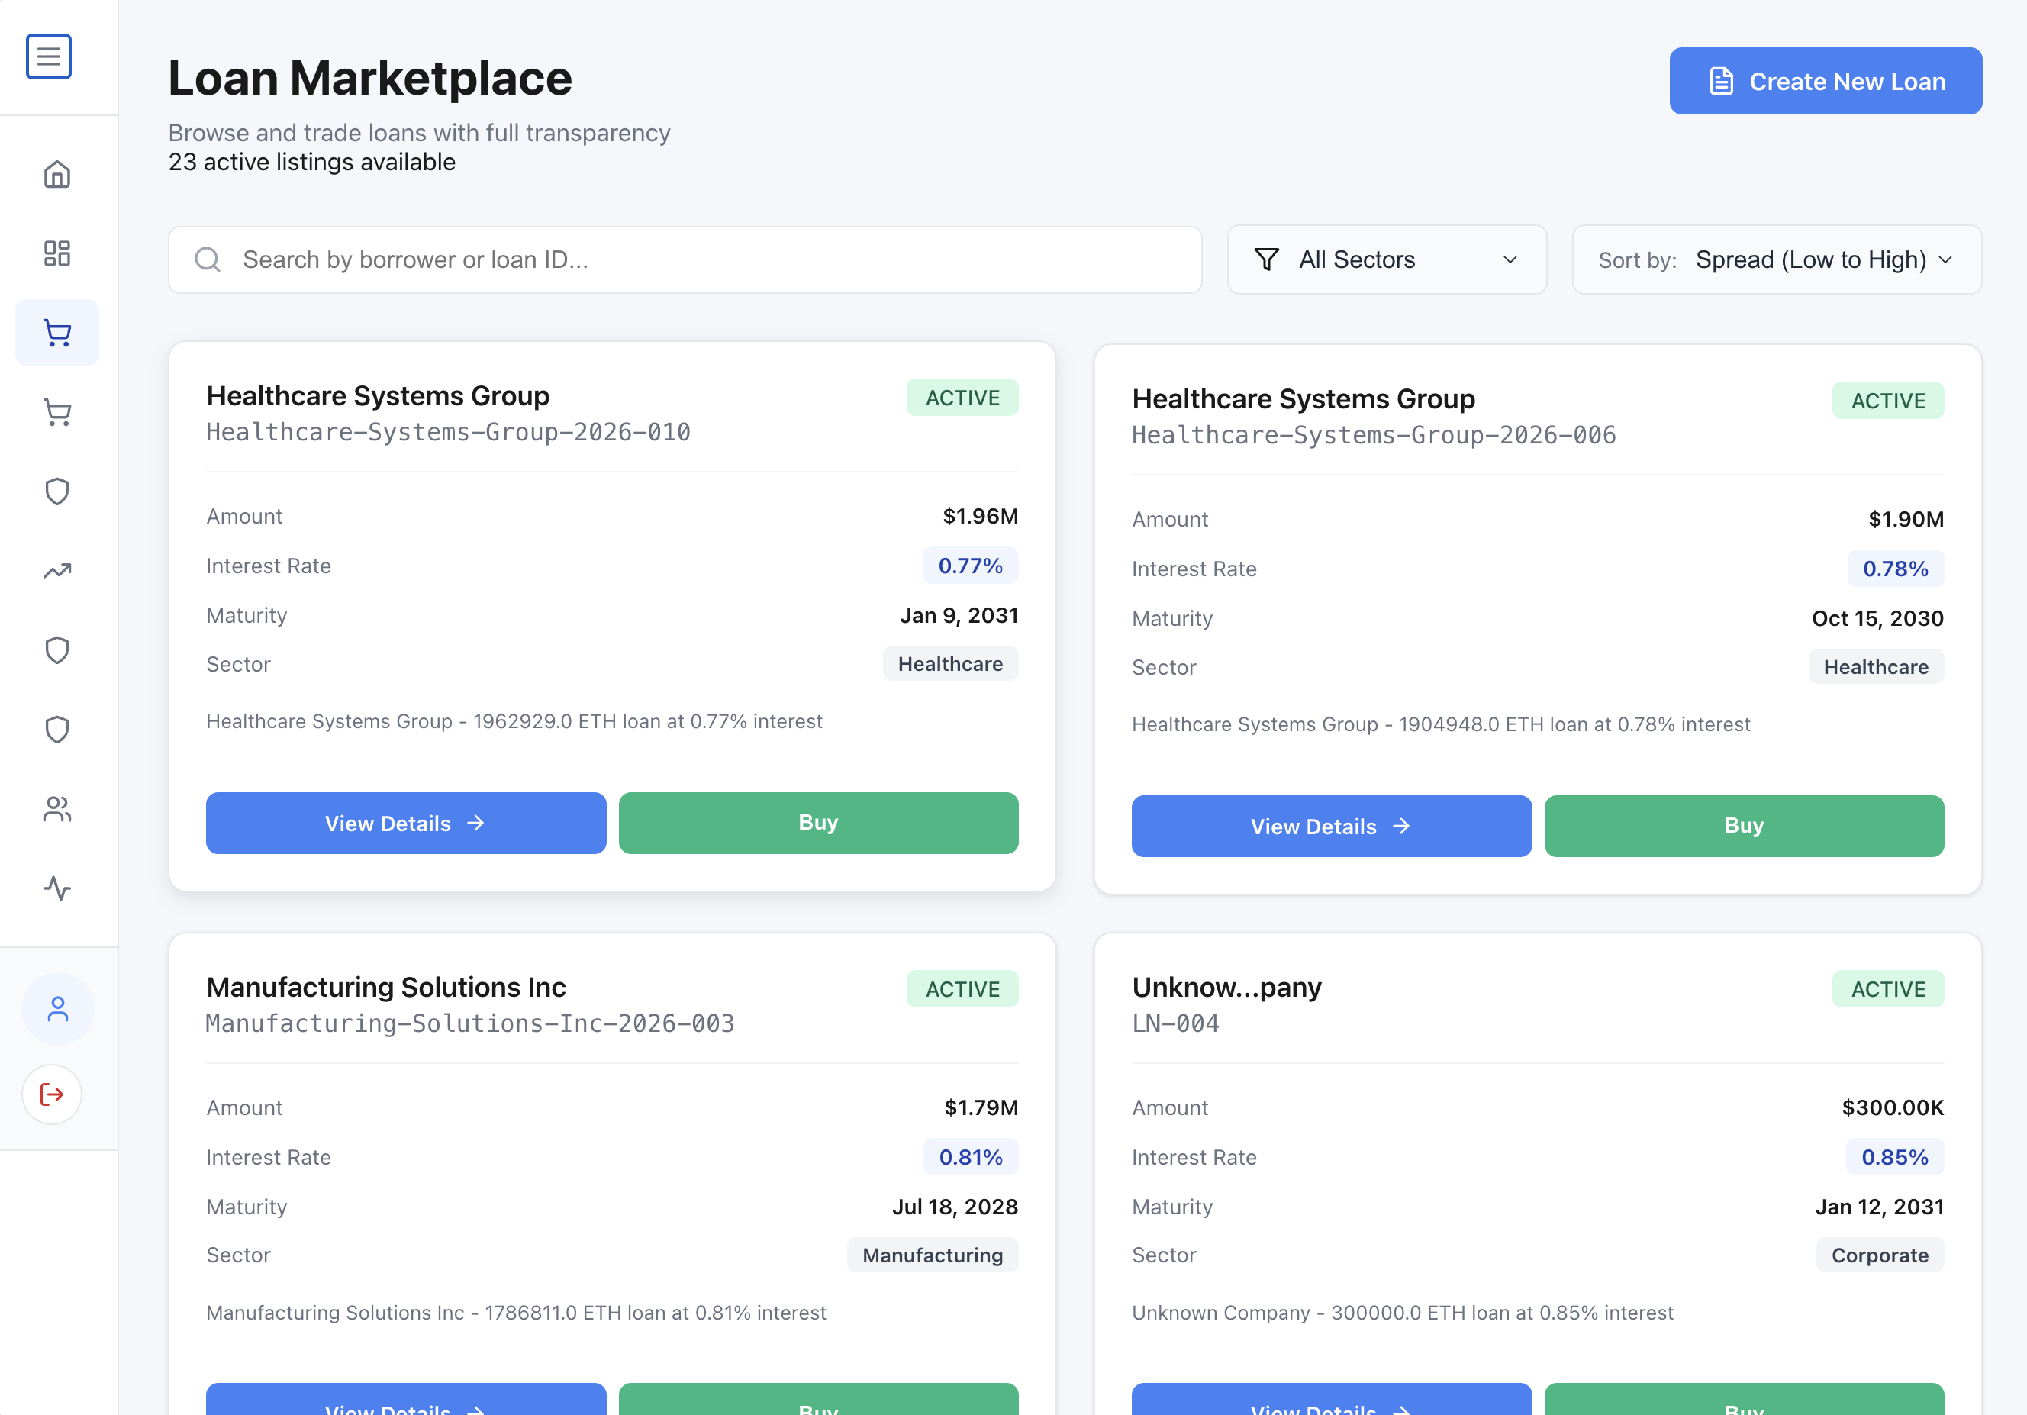
Task: Click the red logout icon
Action: point(52,1094)
